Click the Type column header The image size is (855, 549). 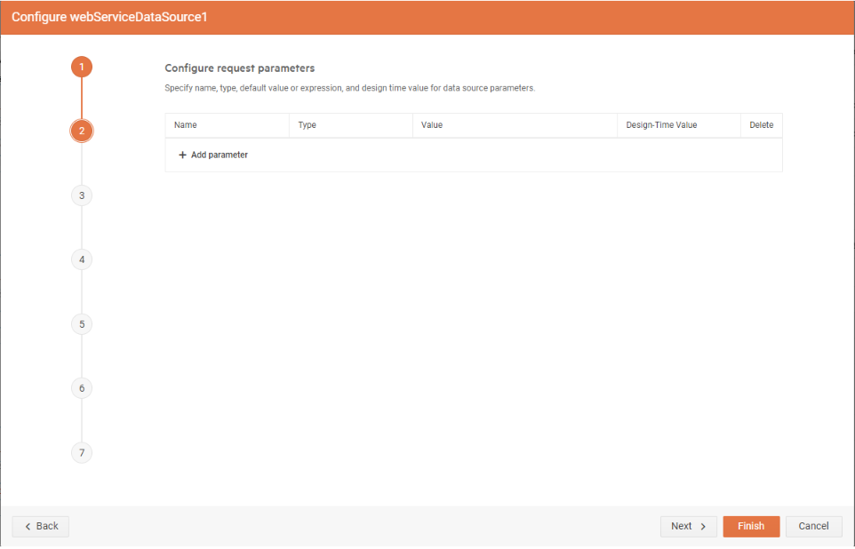tap(308, 124)
